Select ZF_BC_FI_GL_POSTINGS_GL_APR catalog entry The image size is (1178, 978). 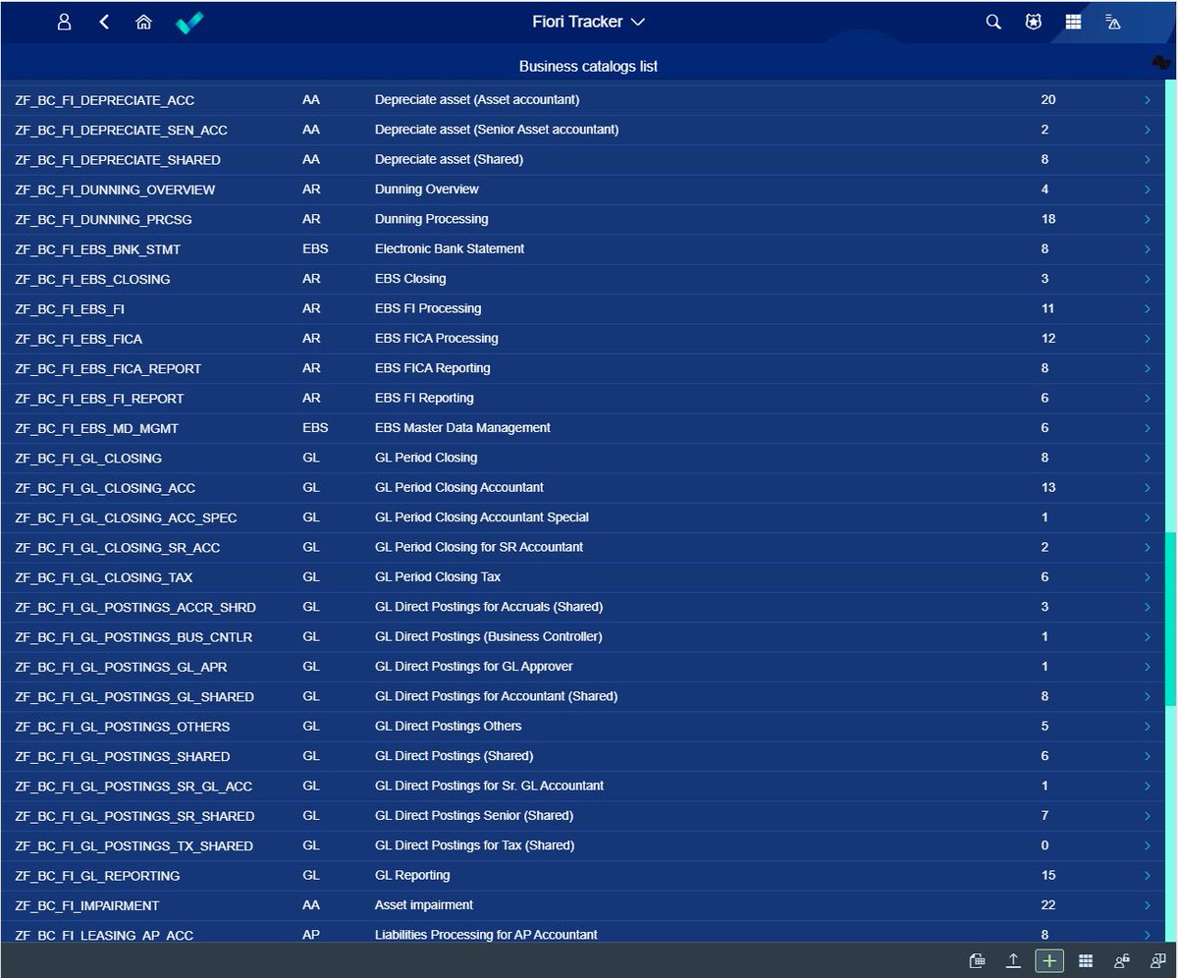(122, 667)
